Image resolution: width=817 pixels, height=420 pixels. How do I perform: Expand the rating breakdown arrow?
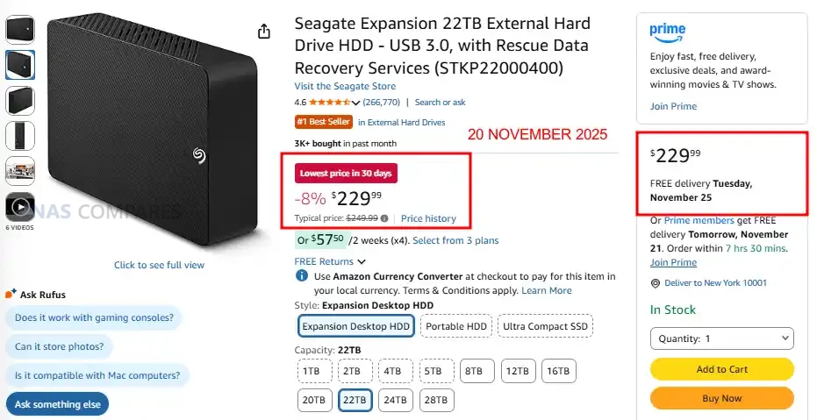[355, 103]
